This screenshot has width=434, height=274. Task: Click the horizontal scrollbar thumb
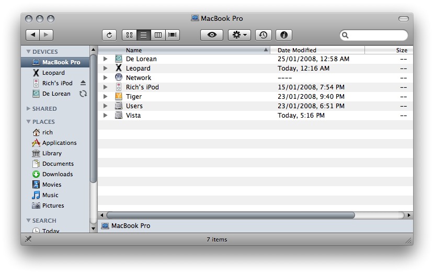(x=231, y=215)
